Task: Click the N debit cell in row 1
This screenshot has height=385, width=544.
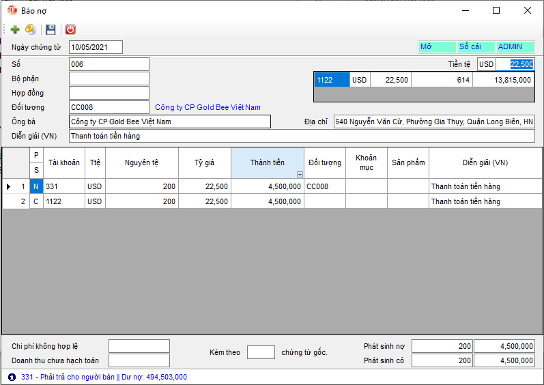Action: tap(36, 186)
